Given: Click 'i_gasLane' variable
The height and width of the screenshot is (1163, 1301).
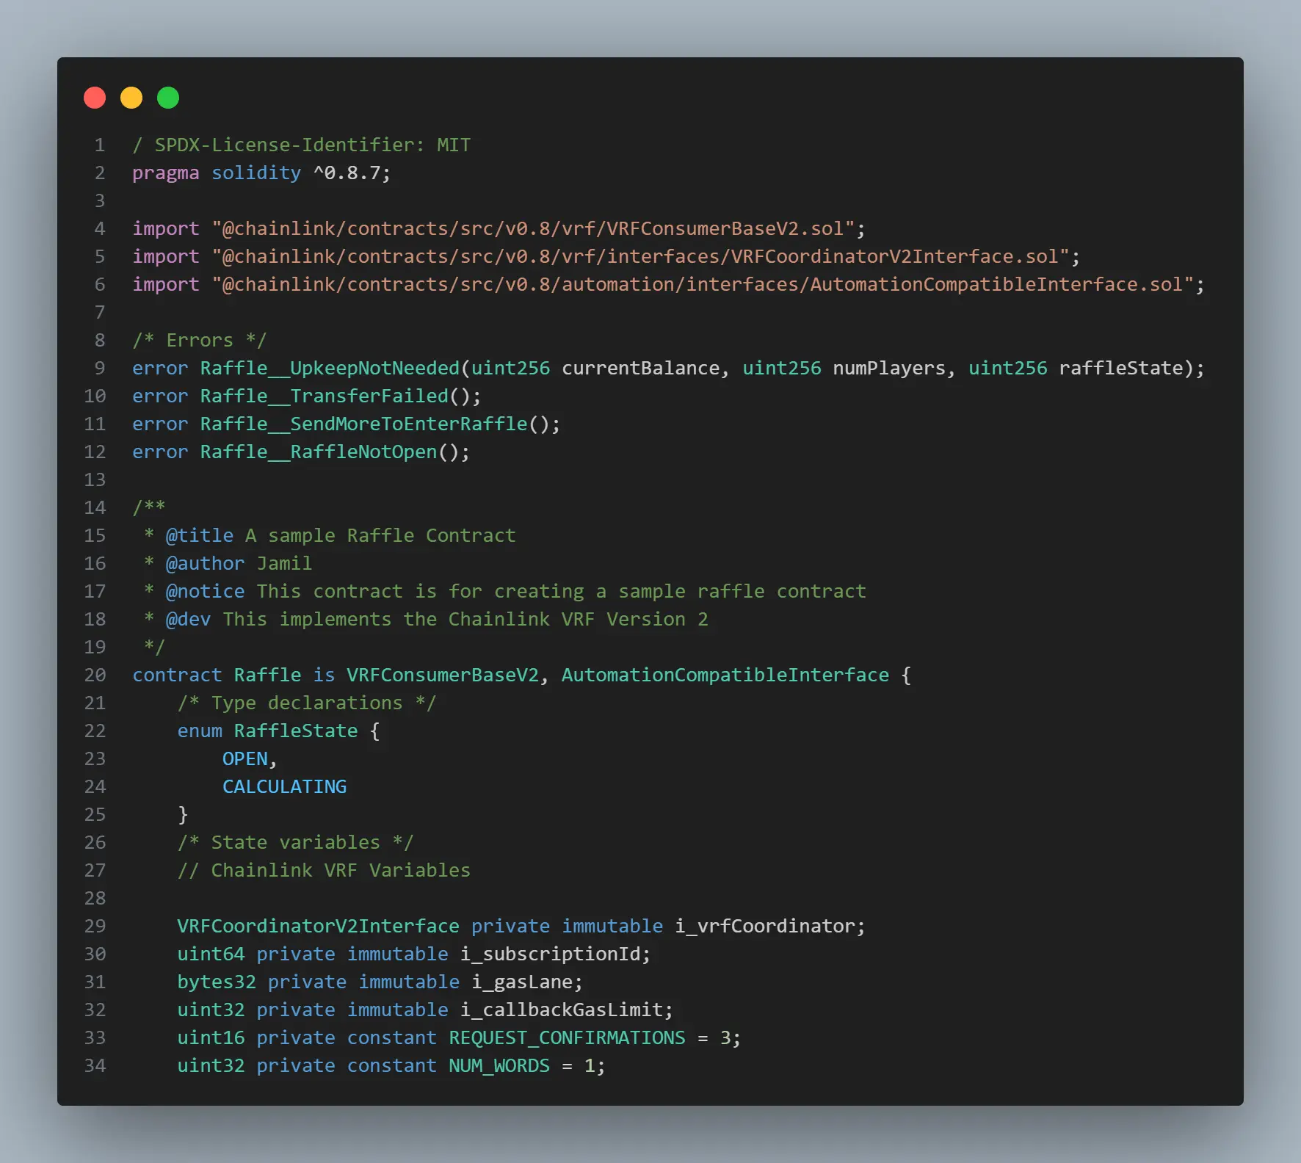Looking at the screenshot, I should click(521, 982).
